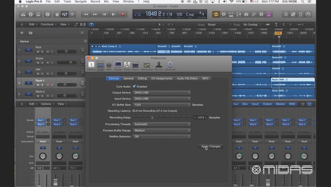This screenshot has width=331, height=187.
Task: Open Score preferences icon
Action: 127,66
